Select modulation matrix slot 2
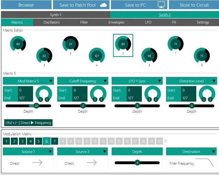 pyautogui.click(x=14, y=141)
